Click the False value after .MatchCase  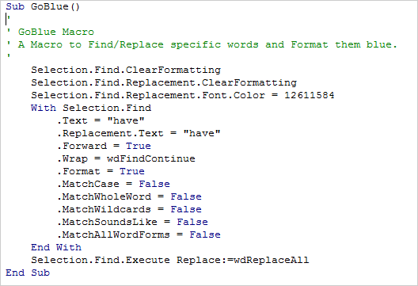(x=154, y=184)
